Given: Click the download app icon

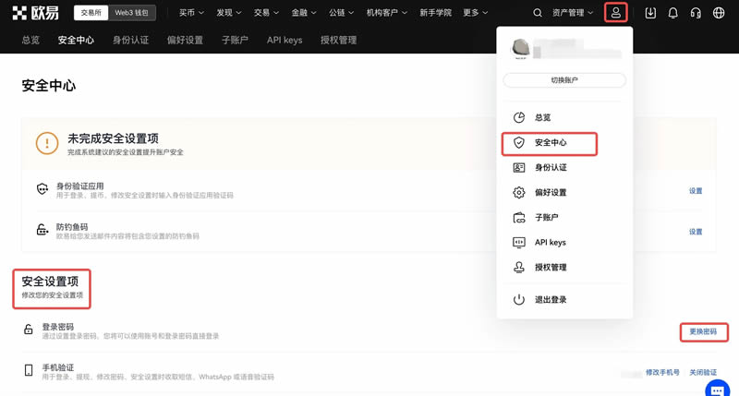Looking at the screenshot, I should 650,13.
